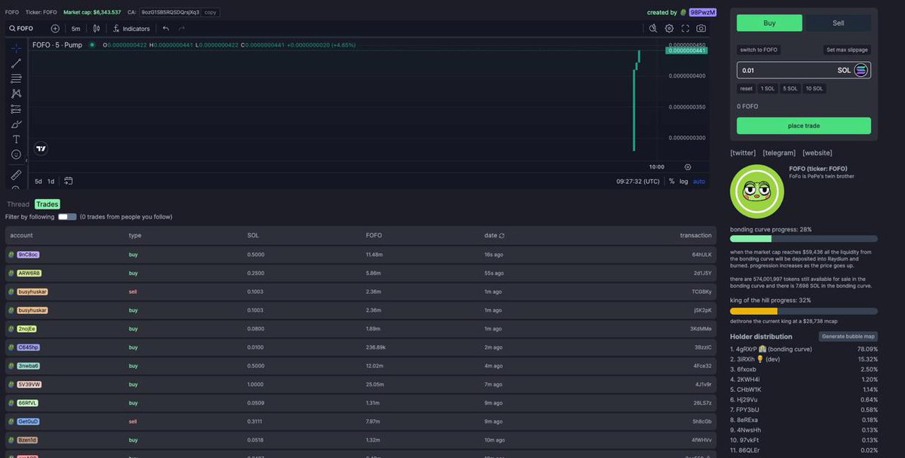Click the SOL amount input field
The image size is (905, 458).
pyautogui.click(x=804, y=70)
